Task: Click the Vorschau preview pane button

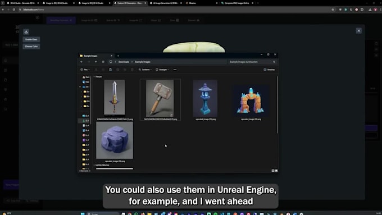Action: [x=269, y=70]
